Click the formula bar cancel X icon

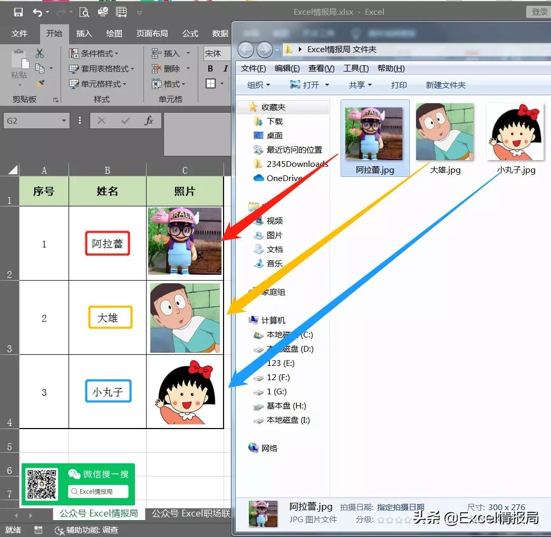tap(101, 121)
